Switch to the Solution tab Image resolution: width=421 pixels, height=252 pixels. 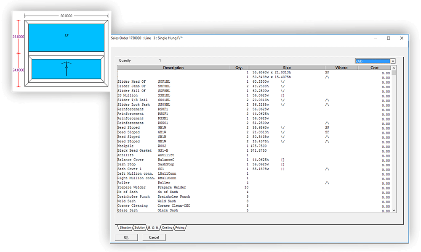[x=140, y=227]
